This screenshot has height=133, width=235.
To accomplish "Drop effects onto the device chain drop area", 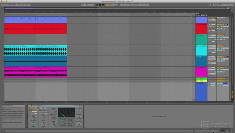I will pyautogui.click(x=159, y=116).
